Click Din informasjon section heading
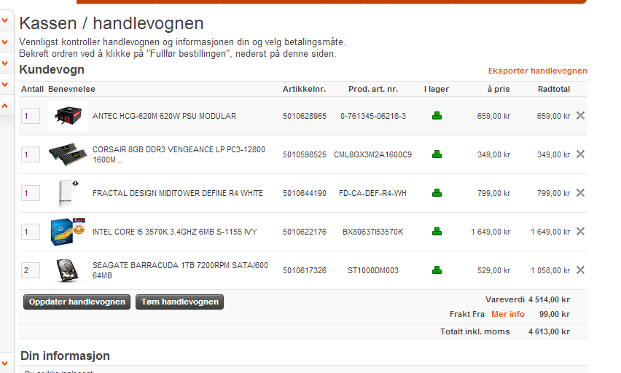Screen dimensions: 621x373 [65, 356]
